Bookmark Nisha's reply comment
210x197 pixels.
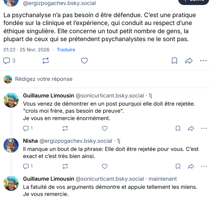point(178,166)
